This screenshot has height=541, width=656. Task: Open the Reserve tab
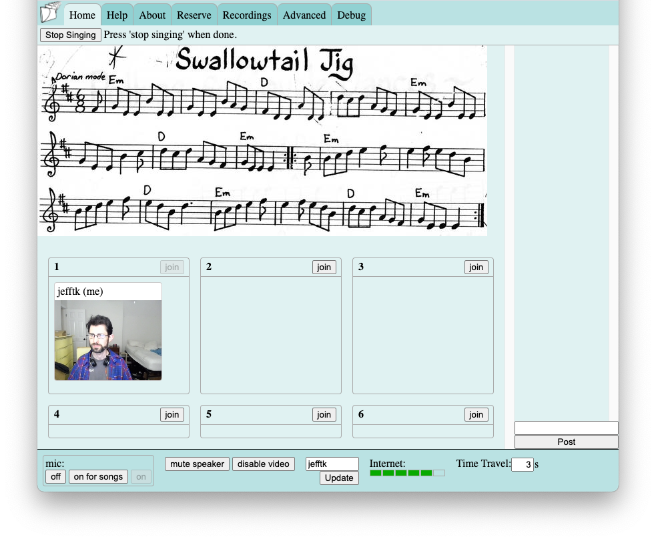[194, 15]
